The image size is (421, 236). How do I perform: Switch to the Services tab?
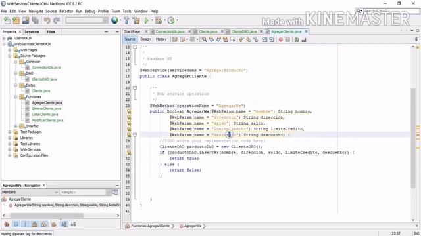click(32, 32)
